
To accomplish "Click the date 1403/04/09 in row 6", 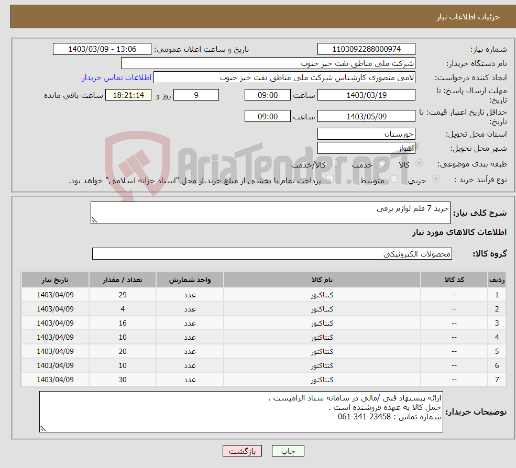I will [x=55, y=365].
